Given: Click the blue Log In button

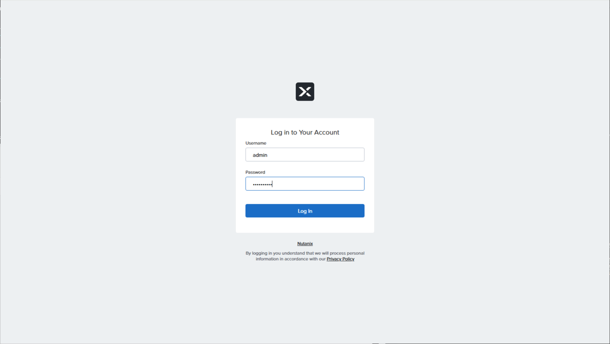Looking at the screenshot, I should [305, 211].
